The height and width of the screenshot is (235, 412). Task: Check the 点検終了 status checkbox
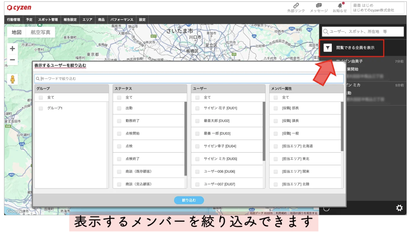119,159
